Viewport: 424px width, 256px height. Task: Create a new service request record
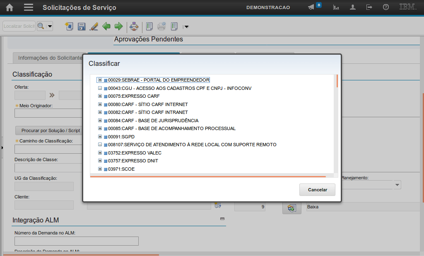69,26
